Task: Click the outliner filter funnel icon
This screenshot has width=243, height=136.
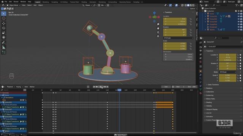Action: [237, 5]
